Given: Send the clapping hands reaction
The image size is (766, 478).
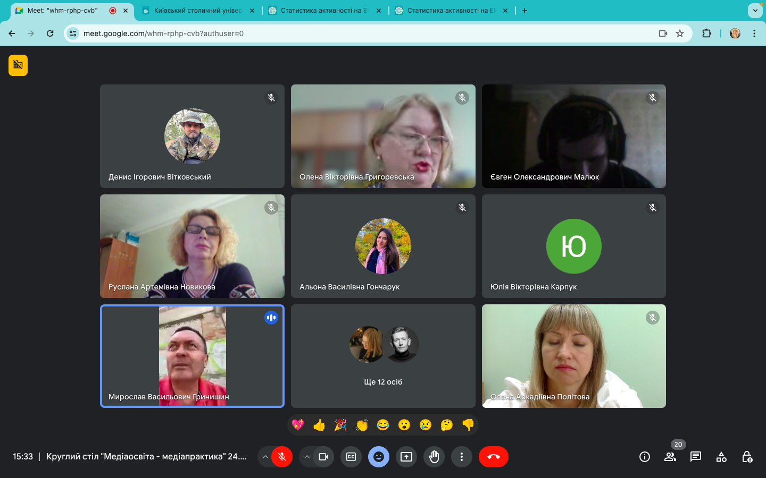Looking at the screenshot, I should 362,425.
